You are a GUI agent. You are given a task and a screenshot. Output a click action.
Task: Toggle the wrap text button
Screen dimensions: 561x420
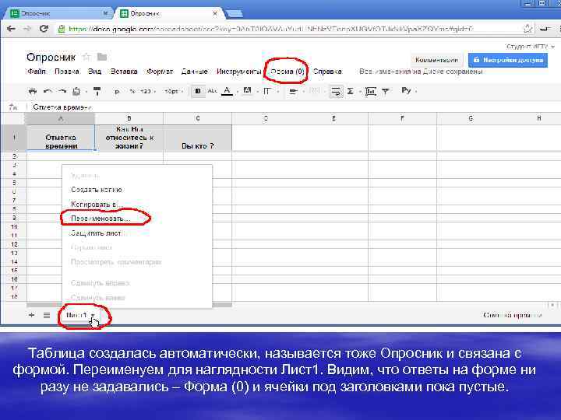336,92
